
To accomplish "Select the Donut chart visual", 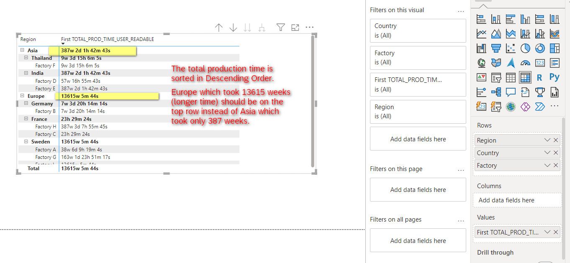I will [540, 48].
